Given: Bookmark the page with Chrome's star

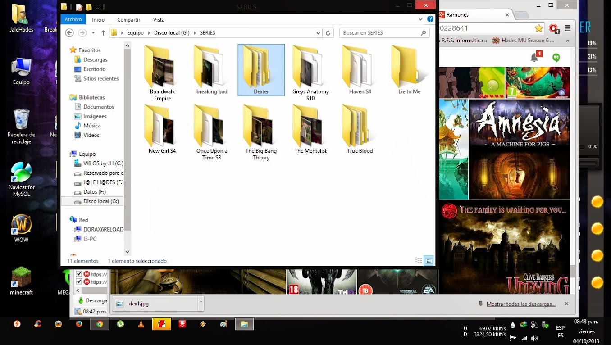Looking at the screenshot, I should coord(539,28).
